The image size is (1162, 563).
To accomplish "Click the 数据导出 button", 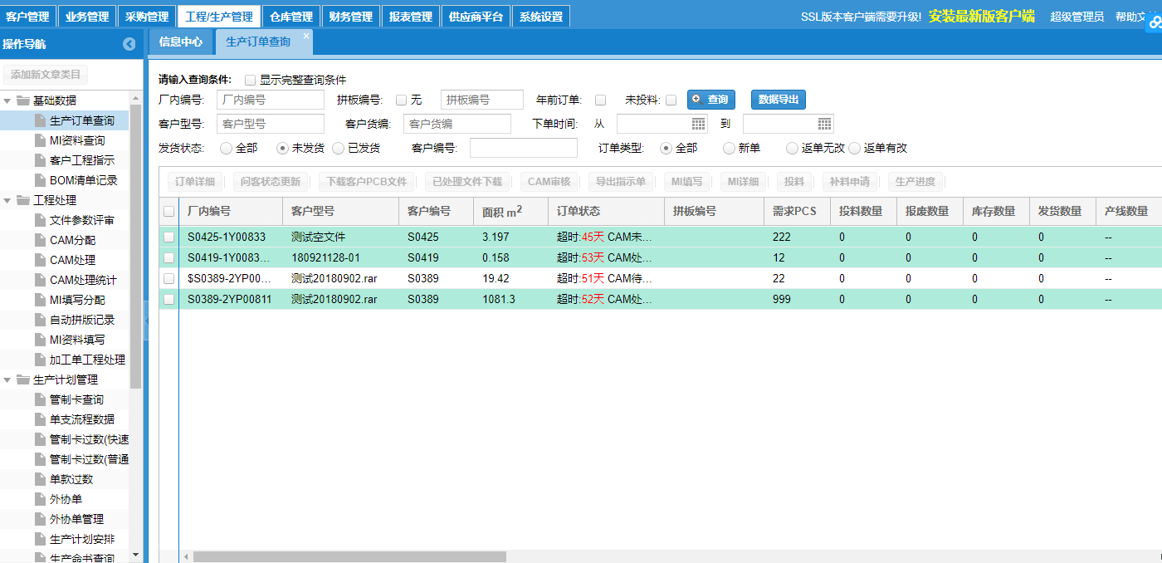I will (777, 99).
